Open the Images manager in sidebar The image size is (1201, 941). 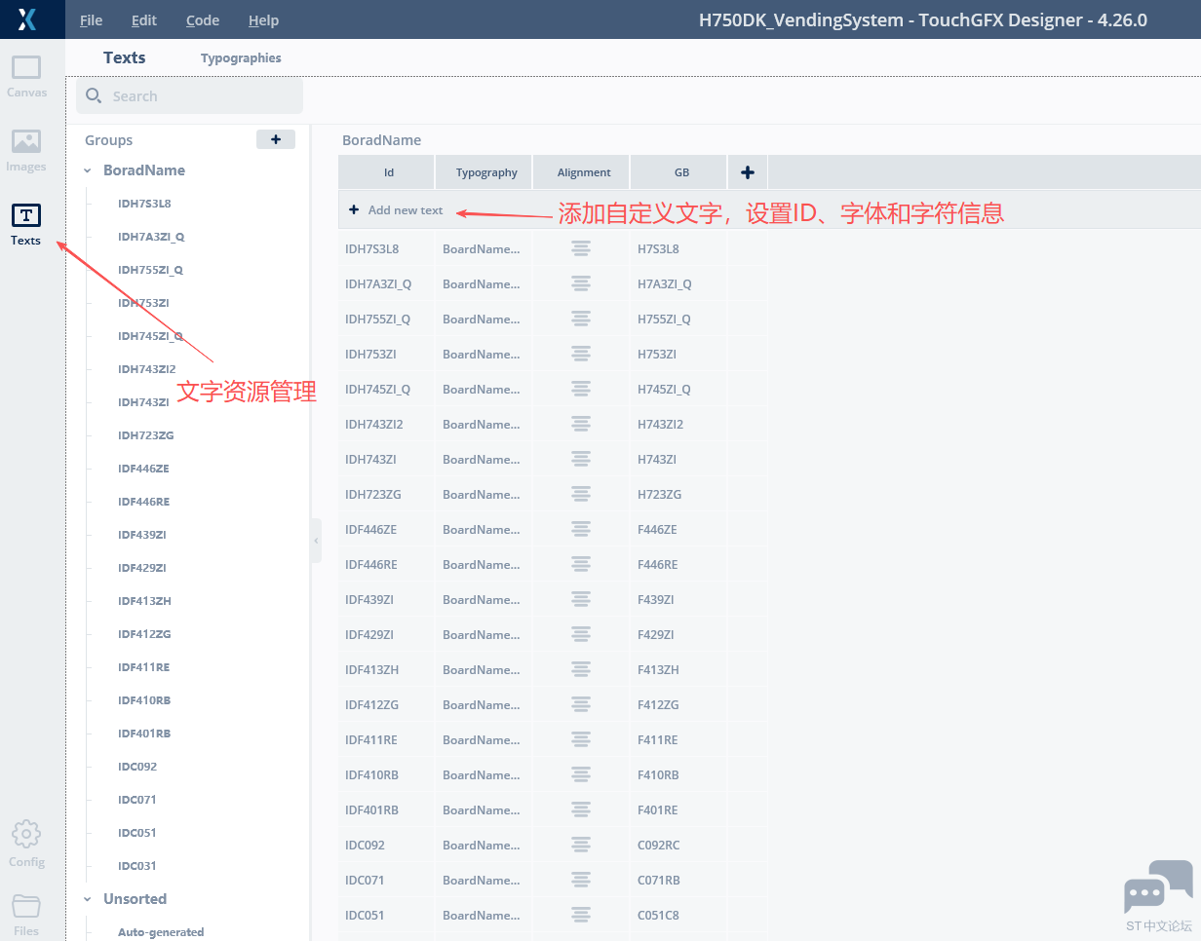pyautogui.click(x=26, y=149)
